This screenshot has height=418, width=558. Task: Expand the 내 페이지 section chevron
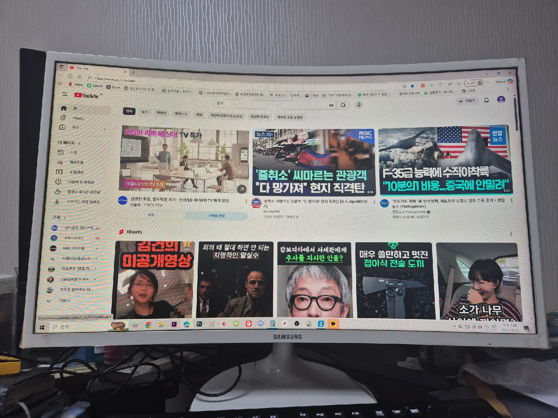coord(79,143)
